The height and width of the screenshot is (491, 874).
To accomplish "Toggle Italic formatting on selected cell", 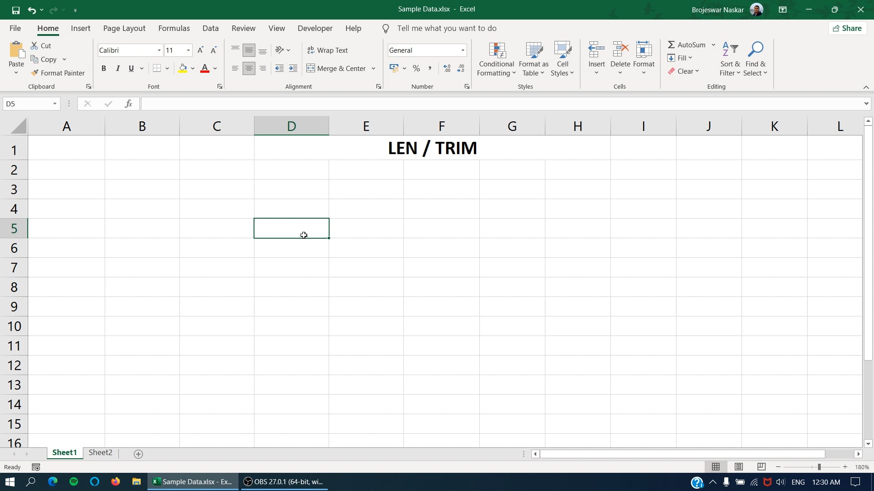I will click(x=117, y=68).
